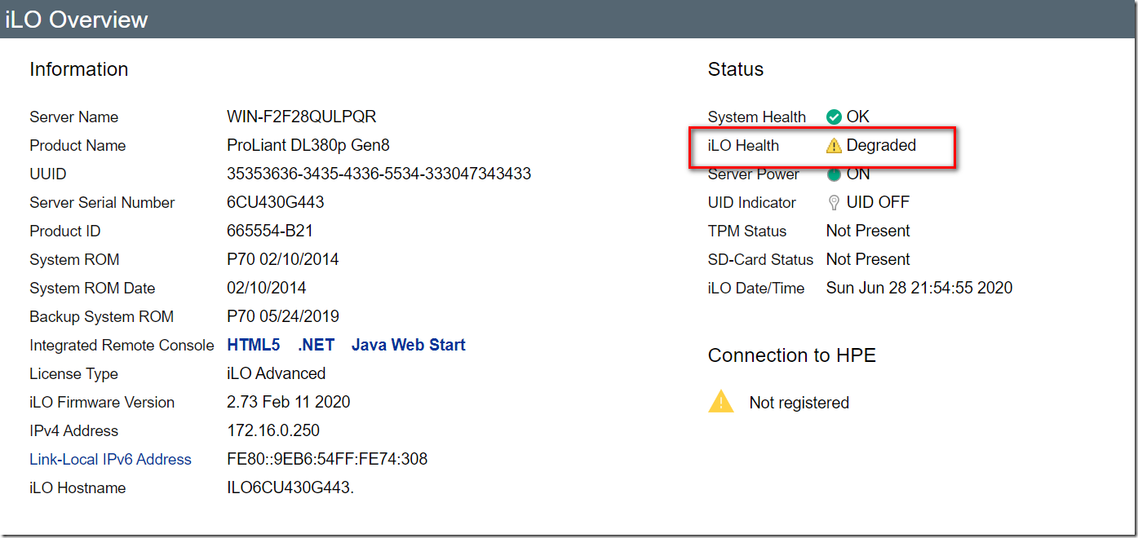Click the License Type label
1138x538 pixels.
click(73, 373)
